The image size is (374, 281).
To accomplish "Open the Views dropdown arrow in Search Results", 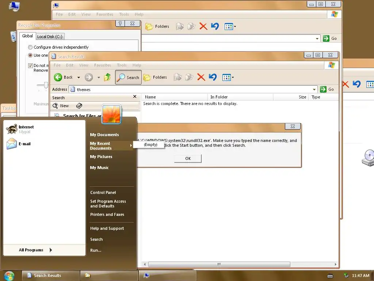I will tap(233, 78).
